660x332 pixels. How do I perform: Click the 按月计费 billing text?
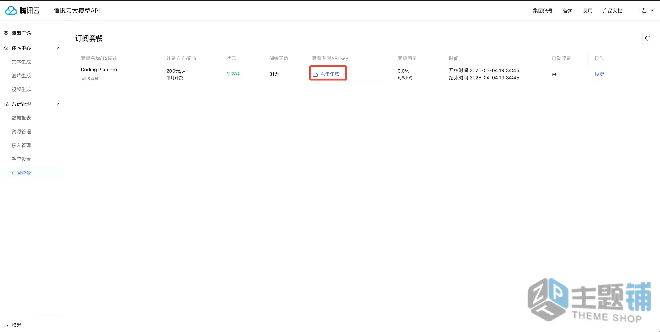(174, 78)
